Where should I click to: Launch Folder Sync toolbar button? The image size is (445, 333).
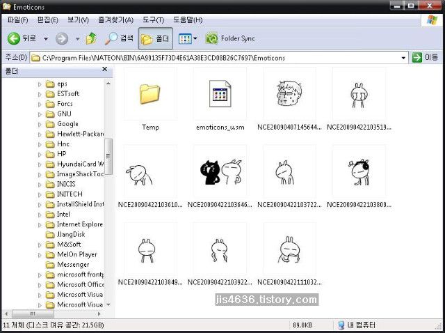230,38
